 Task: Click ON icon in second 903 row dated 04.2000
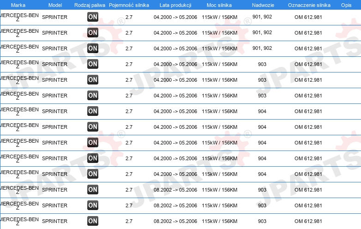[x=93, y=79]
